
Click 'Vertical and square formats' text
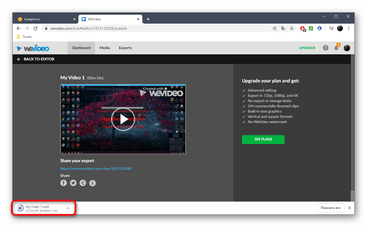270,117
